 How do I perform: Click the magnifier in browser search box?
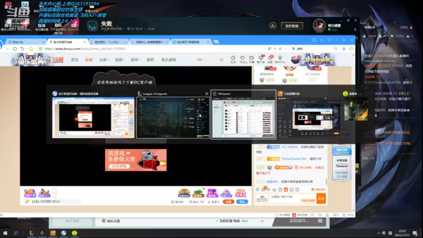click(336, 49)
